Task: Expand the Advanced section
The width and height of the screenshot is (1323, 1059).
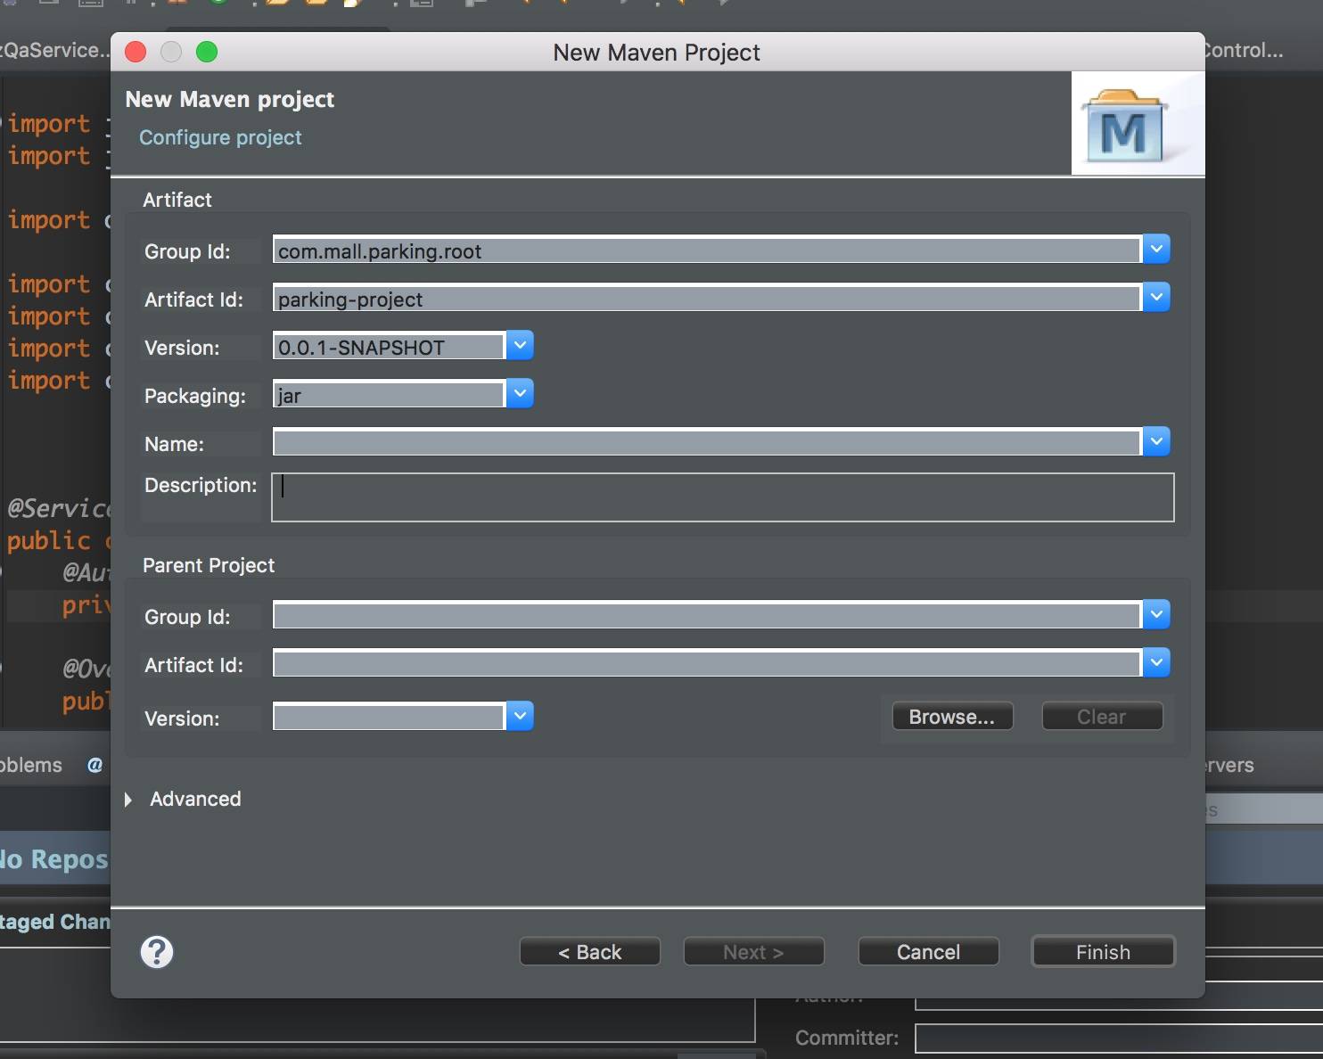Action: (x=129, y=800)
